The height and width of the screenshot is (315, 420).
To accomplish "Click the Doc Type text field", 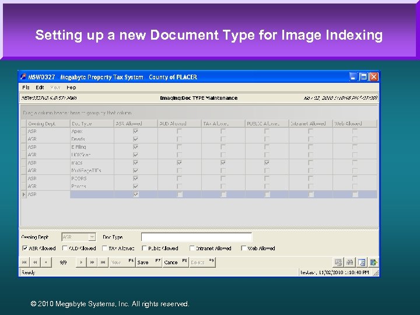I will coord(196,237).
